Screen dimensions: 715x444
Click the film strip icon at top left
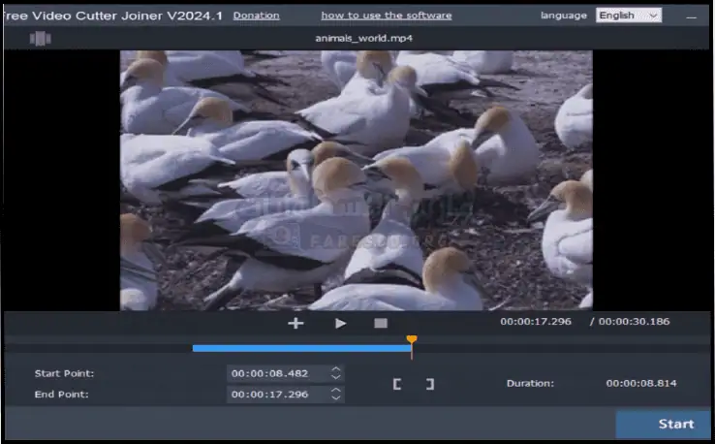(x=41, y=39)
